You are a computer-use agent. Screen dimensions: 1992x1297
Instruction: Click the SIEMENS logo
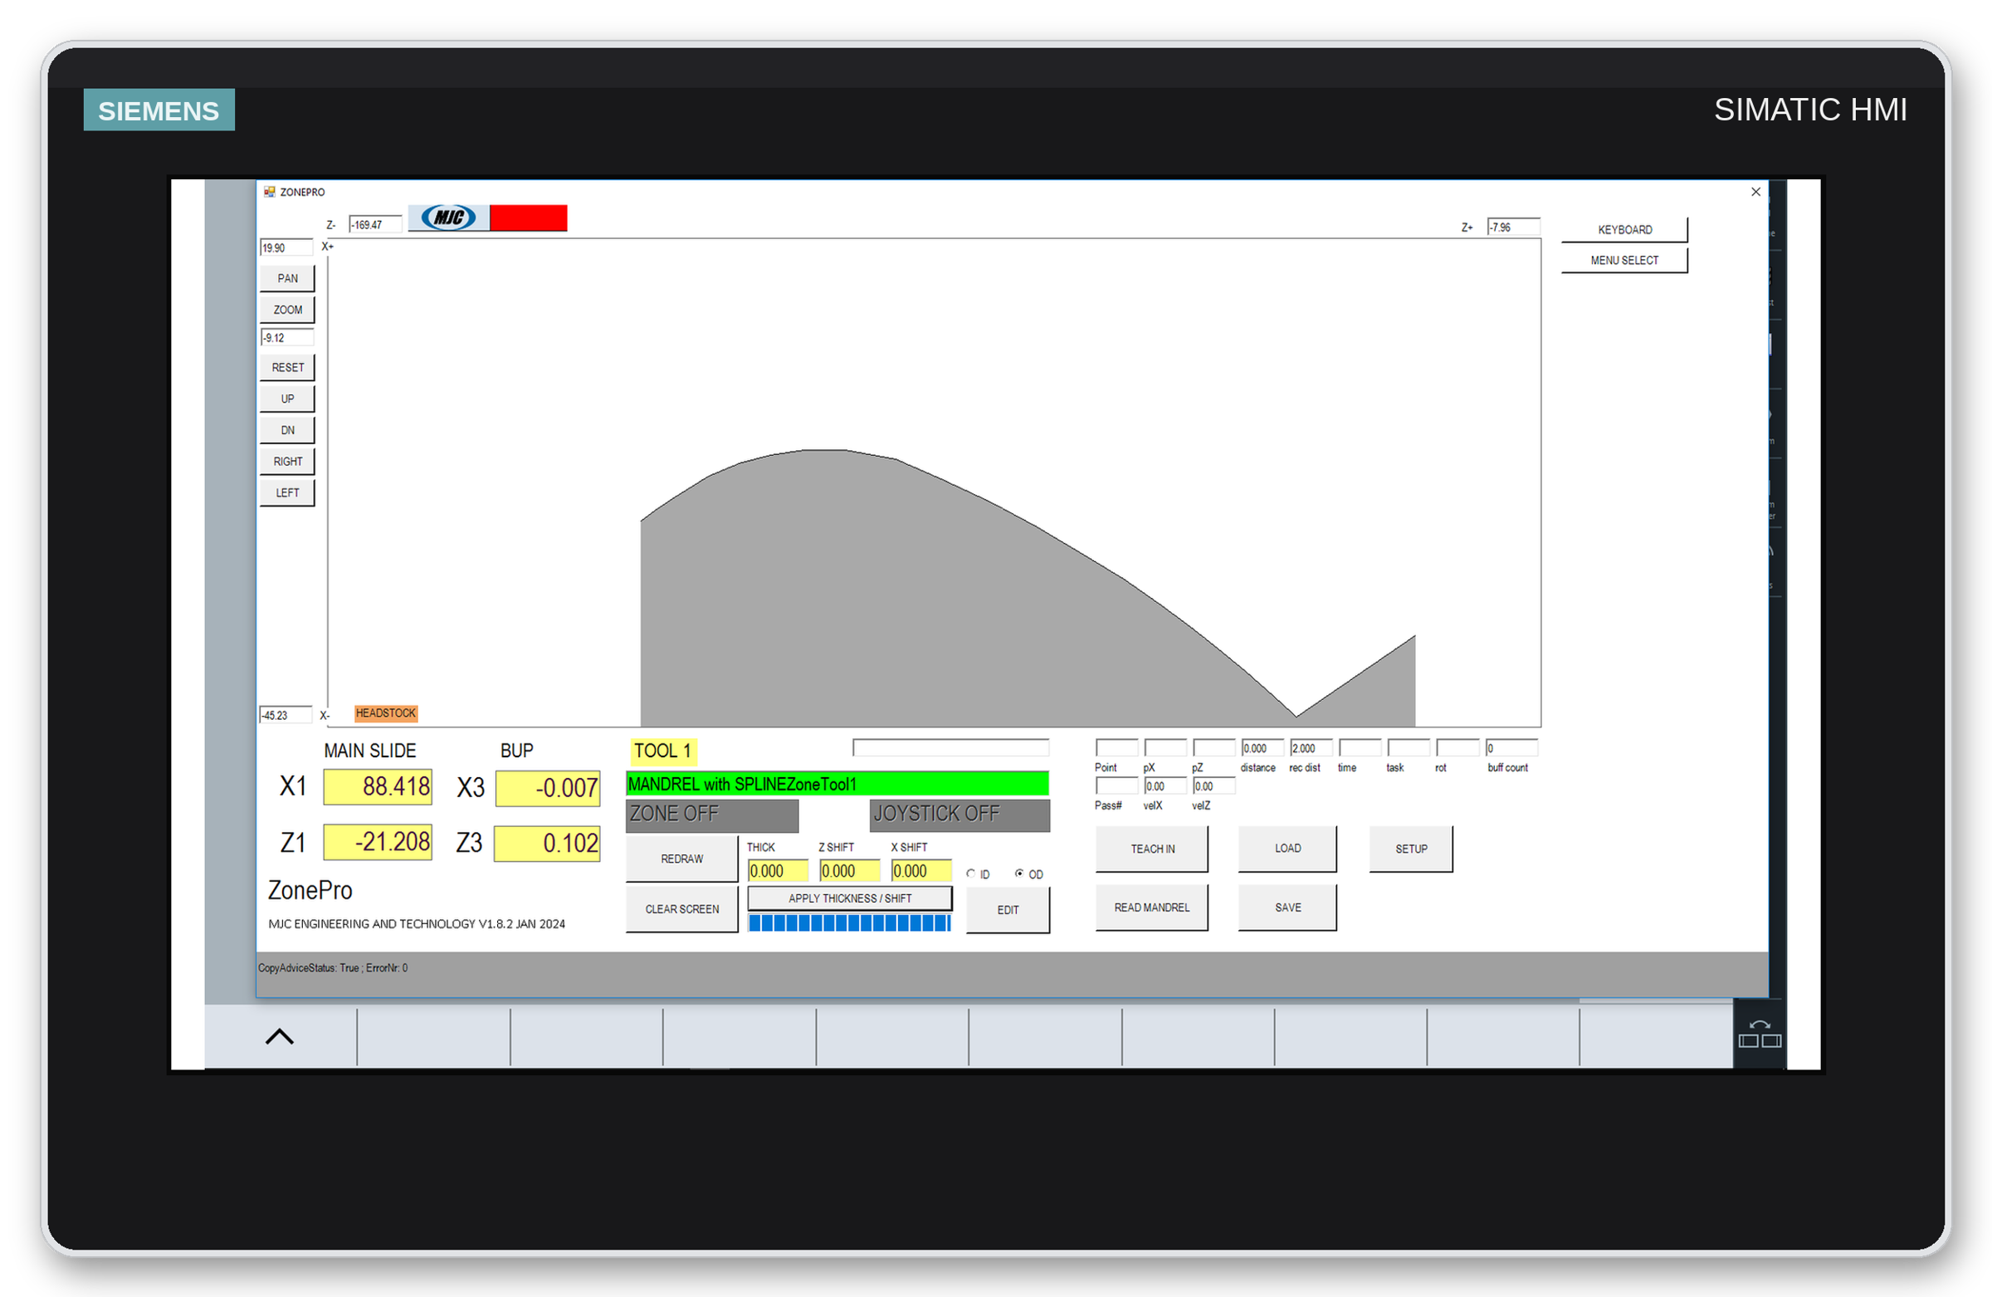click(x=159, y=110)
